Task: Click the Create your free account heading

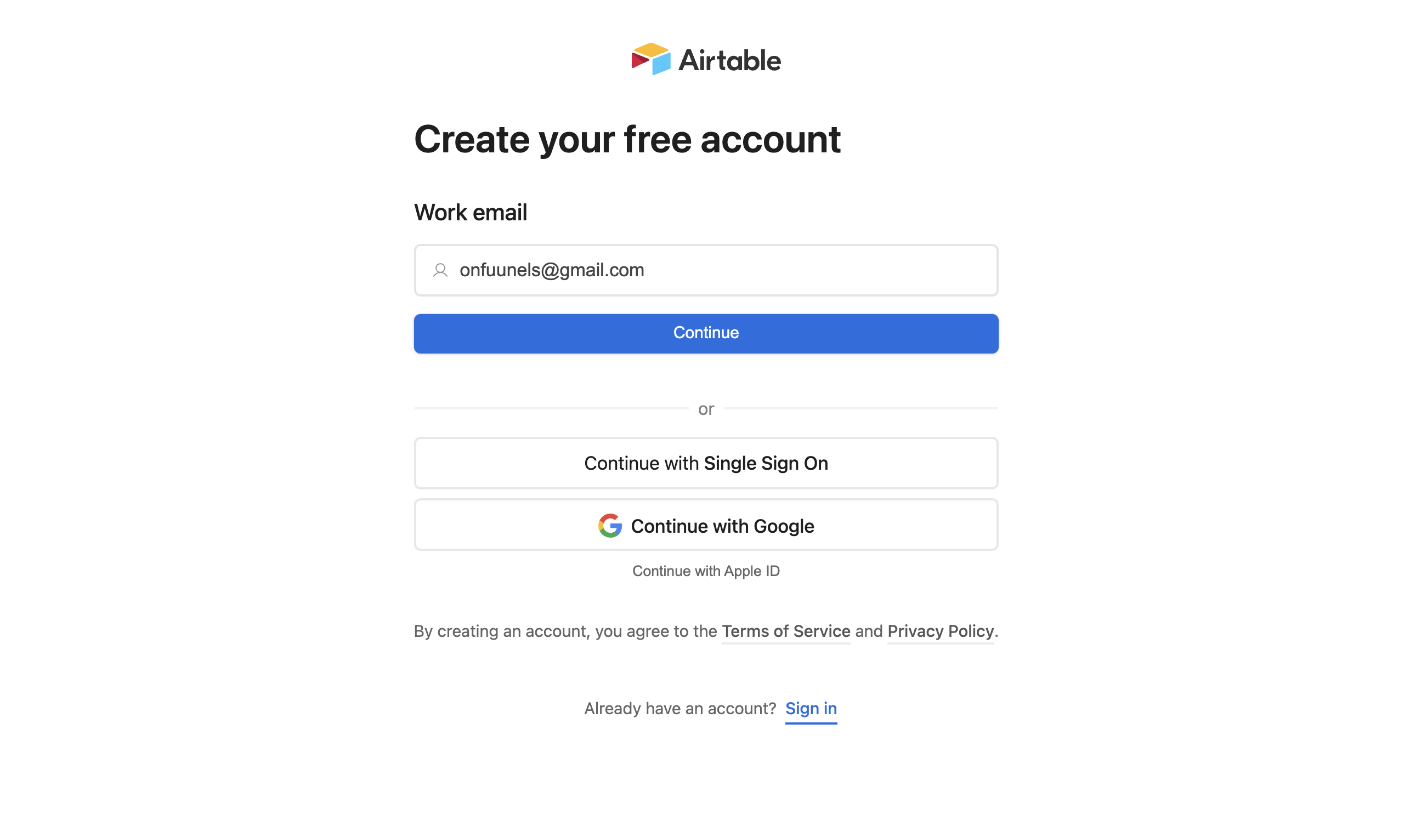Action: (x=627, y=140)
